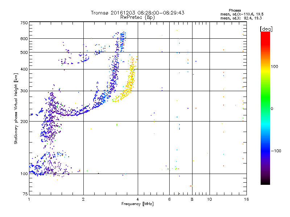Click the y-axis tick label '100'

[24, 174]
